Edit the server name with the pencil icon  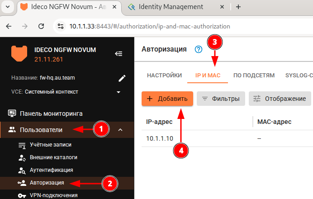coord(122,78)
